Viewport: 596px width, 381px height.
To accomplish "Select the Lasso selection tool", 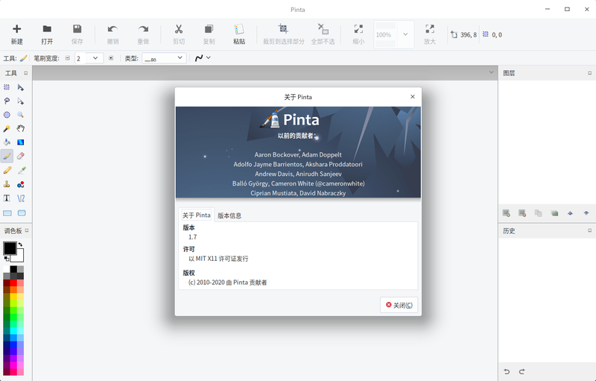I will 7,101.
